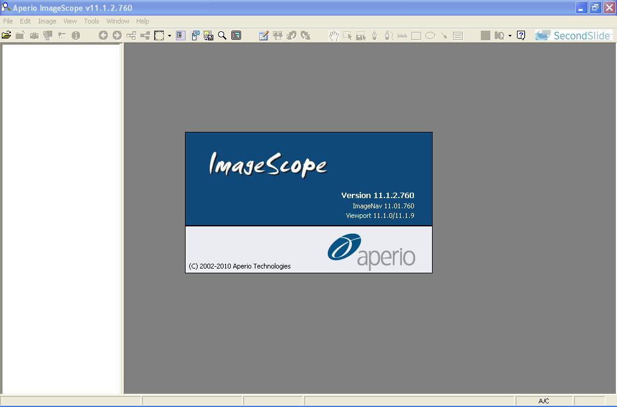The image size is (617, 407).
Task: Click the ImageScope splash screen
Action: [x=308, y=202]
